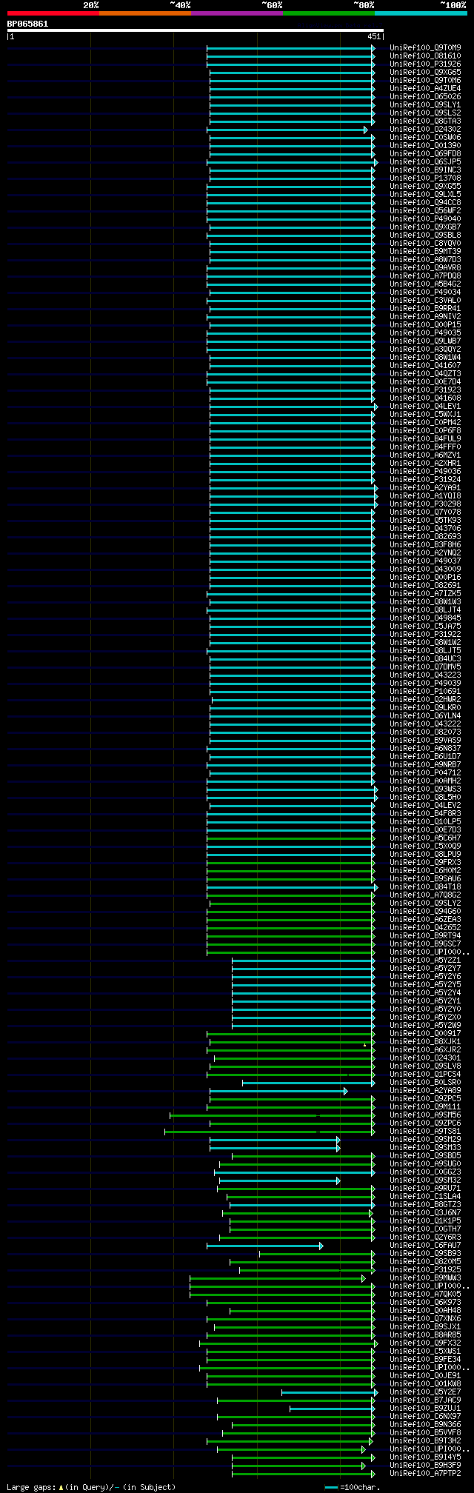This screenshot has height=1493, width=474.
Task: Open hit UniRef100_A4ZUE4
Action: point(425,89)
